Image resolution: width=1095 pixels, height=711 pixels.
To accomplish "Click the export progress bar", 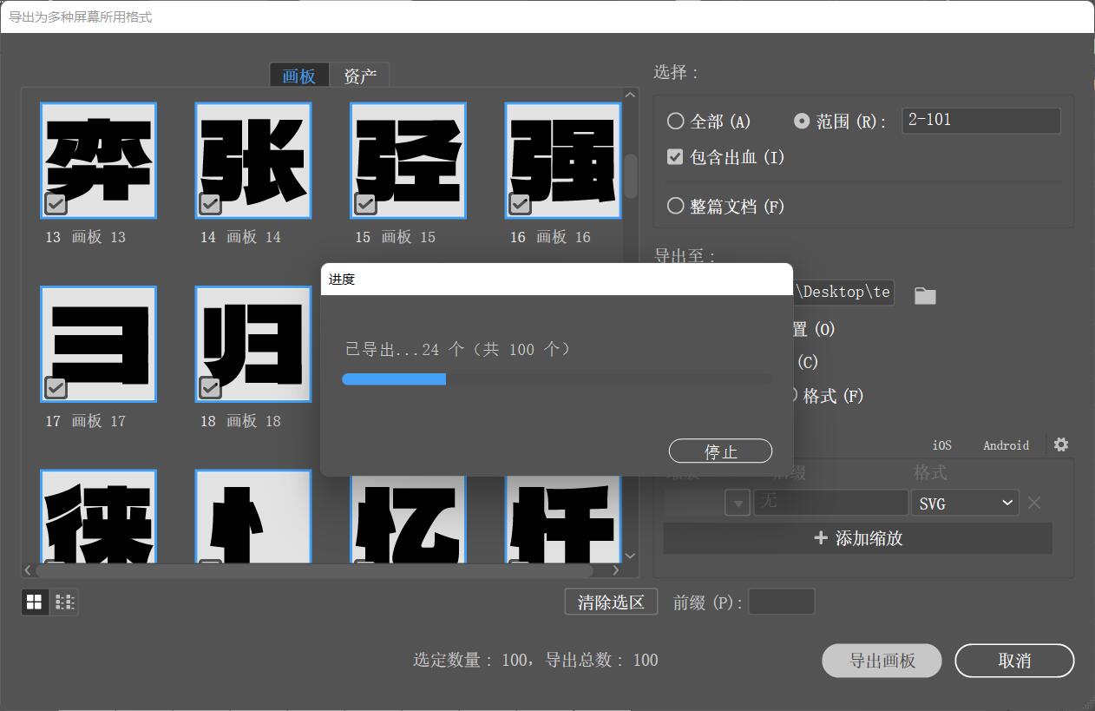I will pyautogui.click(x=556, y=379).
